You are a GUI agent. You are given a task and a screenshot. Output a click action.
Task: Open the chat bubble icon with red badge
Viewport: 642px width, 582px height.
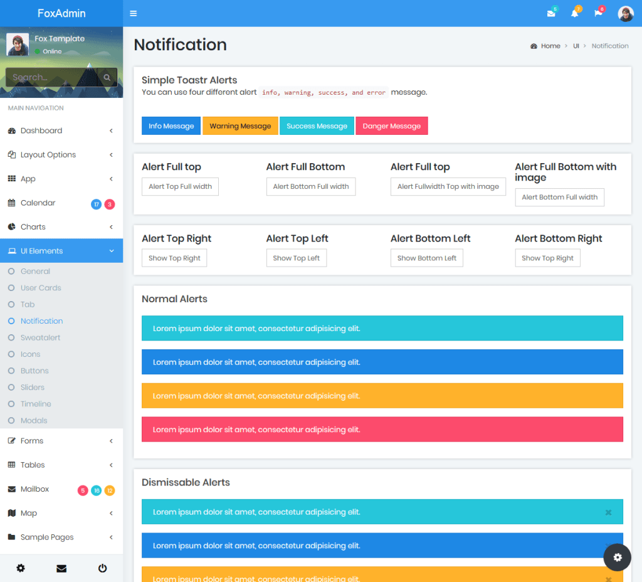pyautogui.click(x=599, y=13)
